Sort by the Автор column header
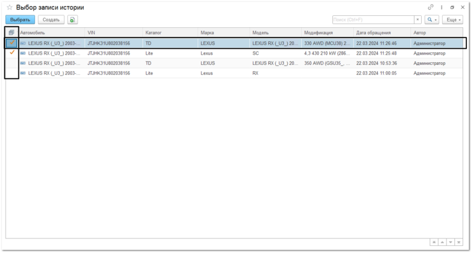The width and height of the screenshot is (472, 253). 436,32
